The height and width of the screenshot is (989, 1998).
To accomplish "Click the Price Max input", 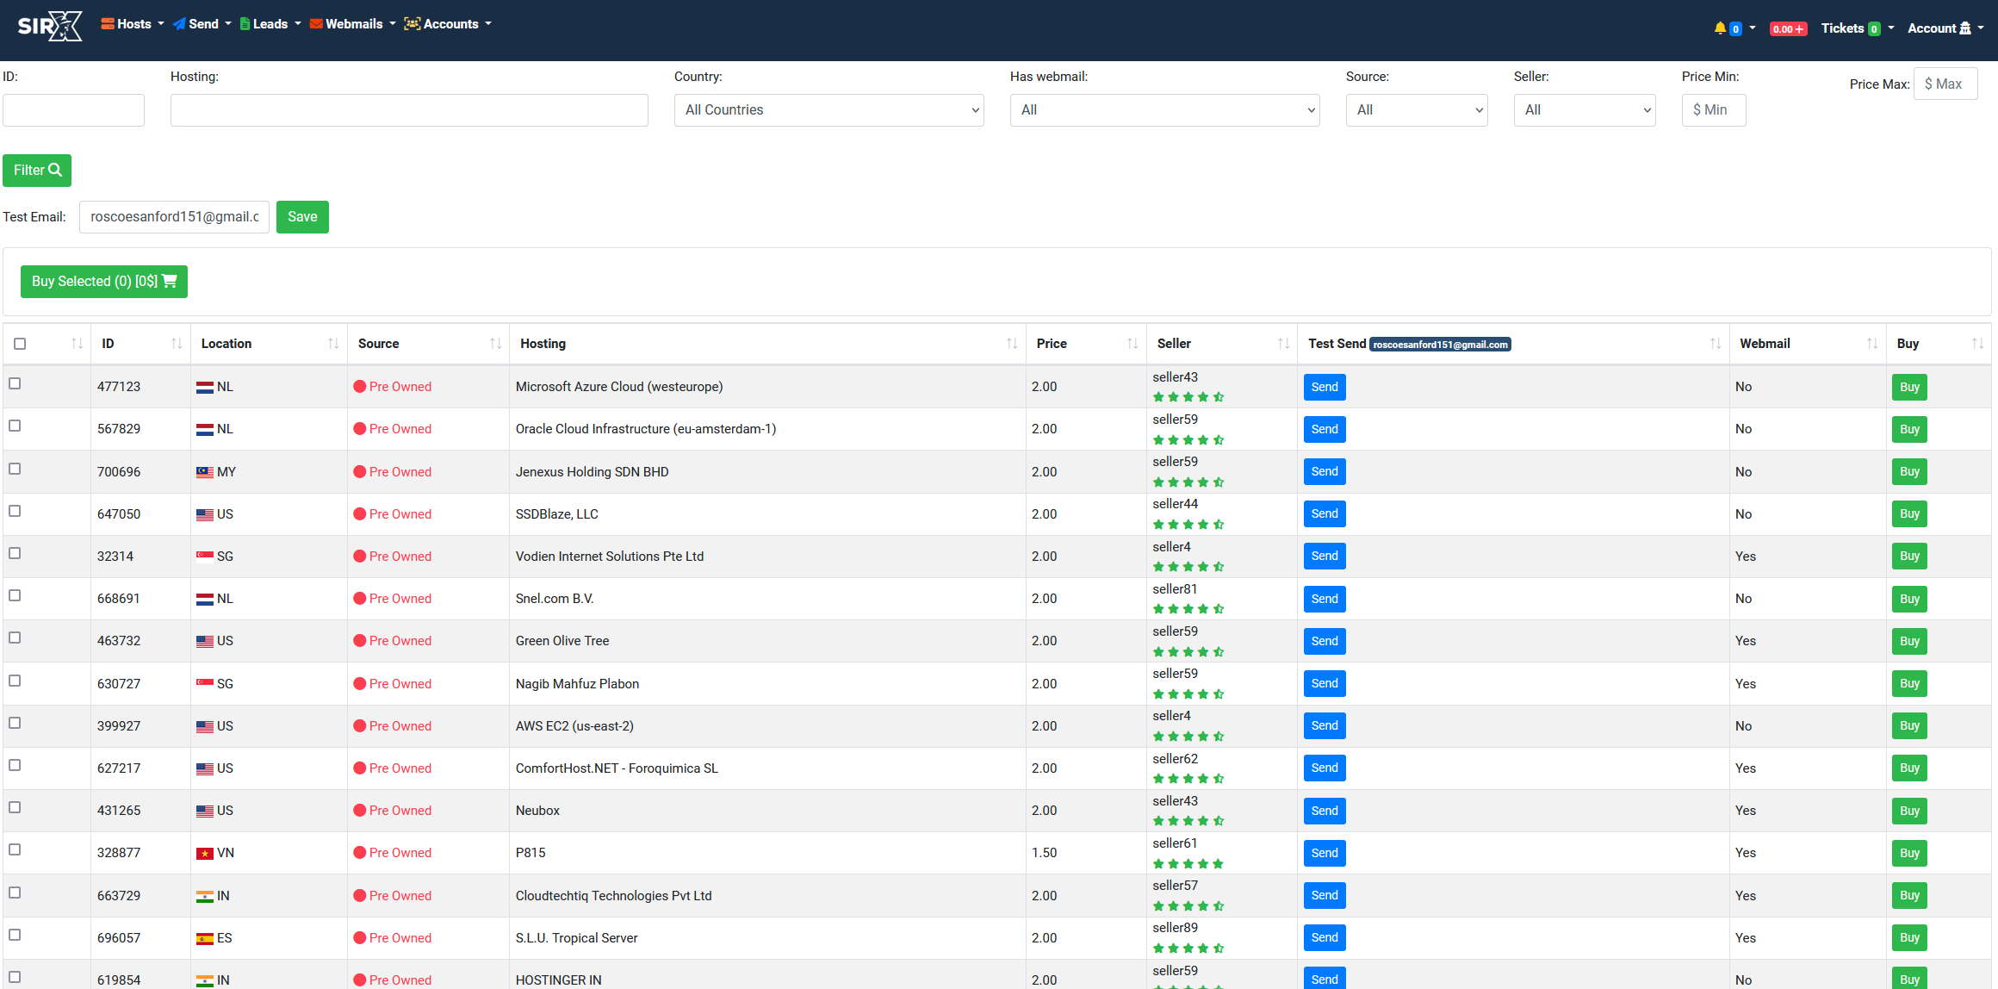I will [x=1945, y=84].
